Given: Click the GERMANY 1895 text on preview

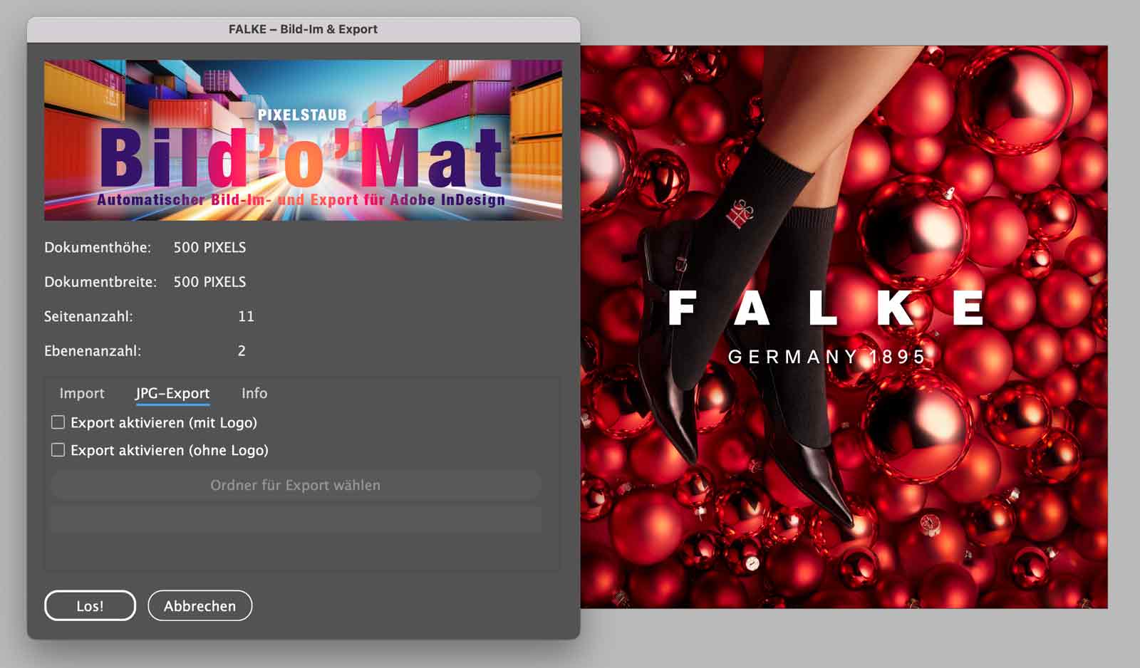Looking at the screenshot, I should [x=826, y=356].
